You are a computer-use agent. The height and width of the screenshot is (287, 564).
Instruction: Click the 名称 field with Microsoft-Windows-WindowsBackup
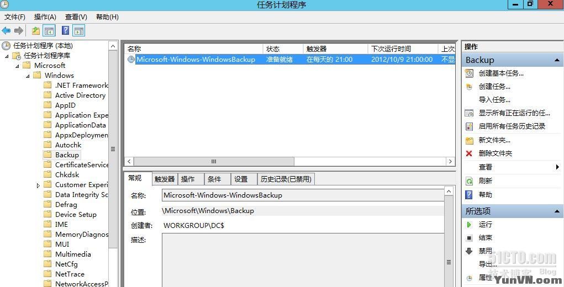[x=303, y=195]
